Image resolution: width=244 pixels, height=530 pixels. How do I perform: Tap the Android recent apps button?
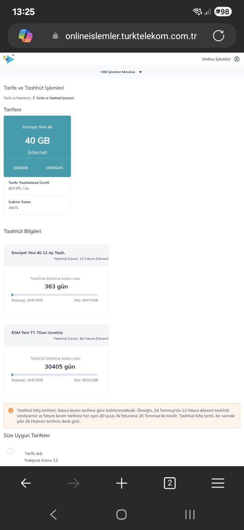[190, 514]
